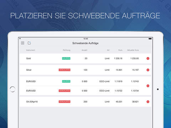Remove the Oil-20Apr16 order
Viewport: 171px width, 128px height.
148,102
